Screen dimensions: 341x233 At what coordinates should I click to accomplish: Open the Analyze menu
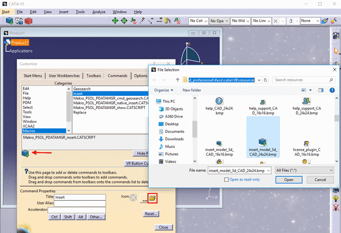point(99,12)
